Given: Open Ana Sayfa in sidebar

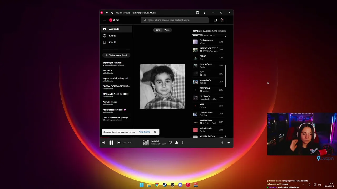Looking at the screenshot, I should click(116, 29).
